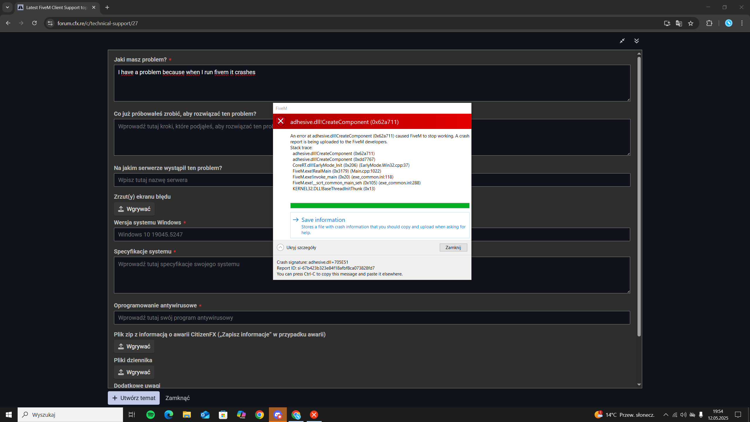Click 'CoreRT.dll!EarlyMode_Init' stack trace line
This screenshot has height=422, width=750.
351,165
